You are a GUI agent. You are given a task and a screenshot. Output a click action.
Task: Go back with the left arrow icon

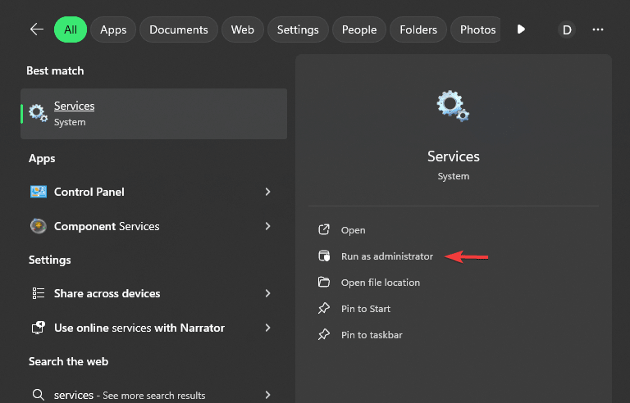37,29
